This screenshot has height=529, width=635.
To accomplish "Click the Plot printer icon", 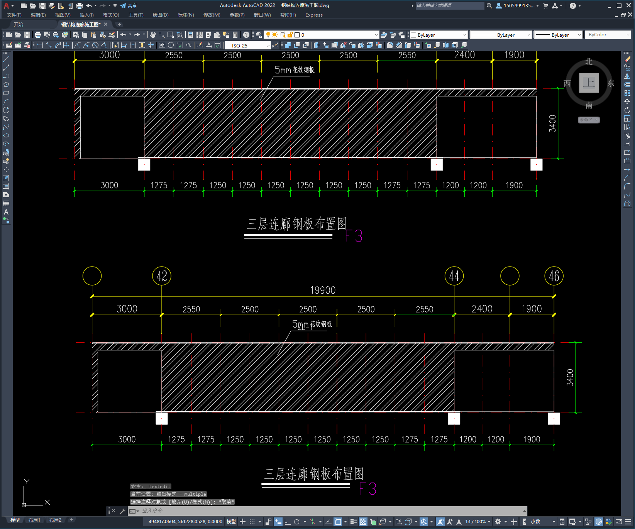I will [x=38, y=35].
